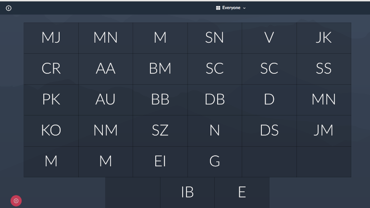370x208 pixels.
Task: Pick the BB participant tile
Action: (x=160, y=100)
